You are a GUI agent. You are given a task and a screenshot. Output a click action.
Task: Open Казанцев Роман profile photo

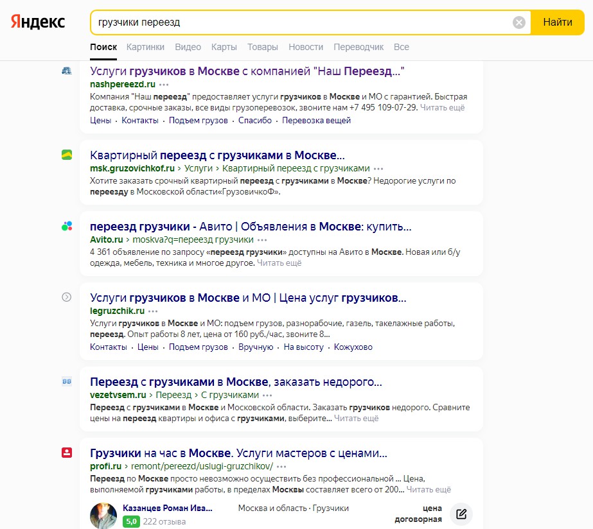103,516
